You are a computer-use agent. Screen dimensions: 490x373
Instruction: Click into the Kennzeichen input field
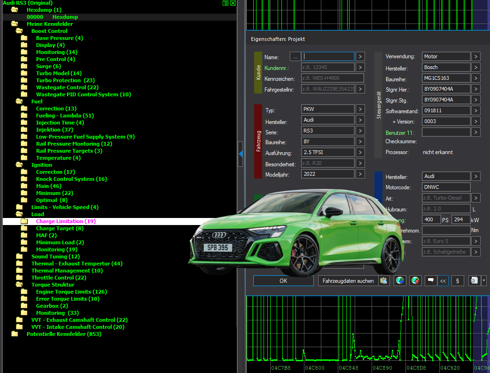[333, 78]
